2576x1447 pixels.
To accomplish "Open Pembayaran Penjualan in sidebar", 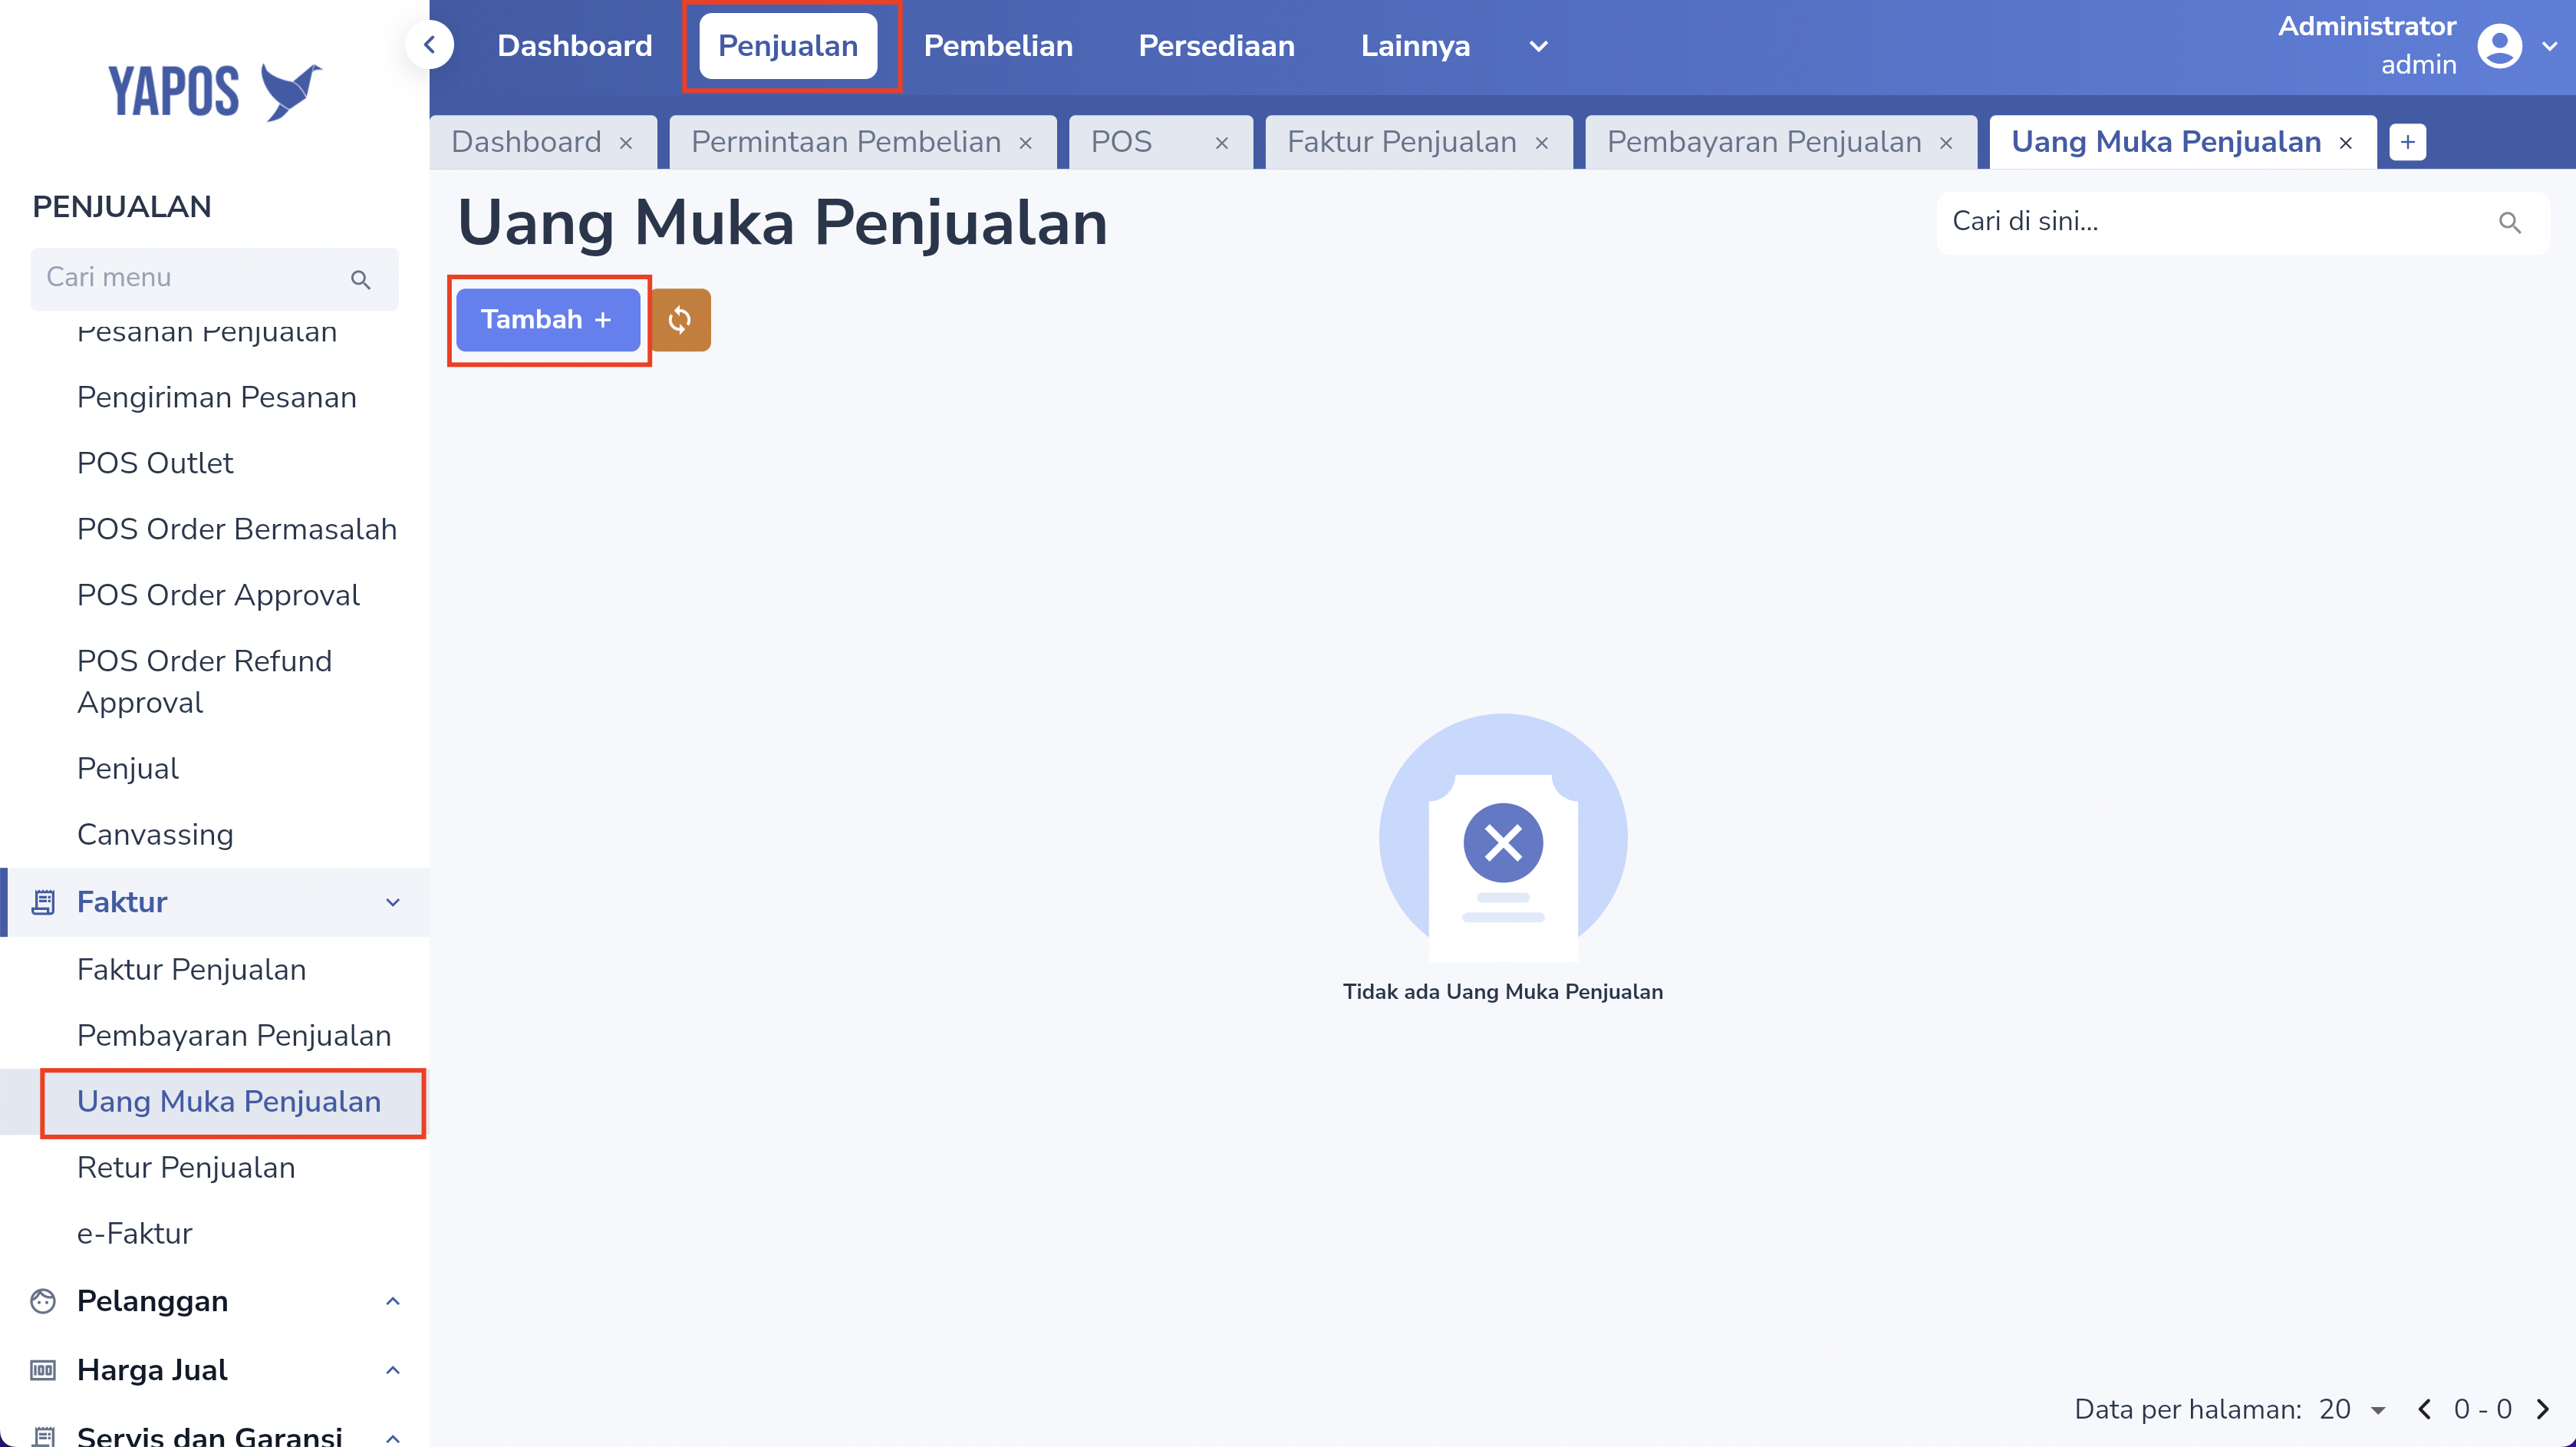I will pos(234,1035).
